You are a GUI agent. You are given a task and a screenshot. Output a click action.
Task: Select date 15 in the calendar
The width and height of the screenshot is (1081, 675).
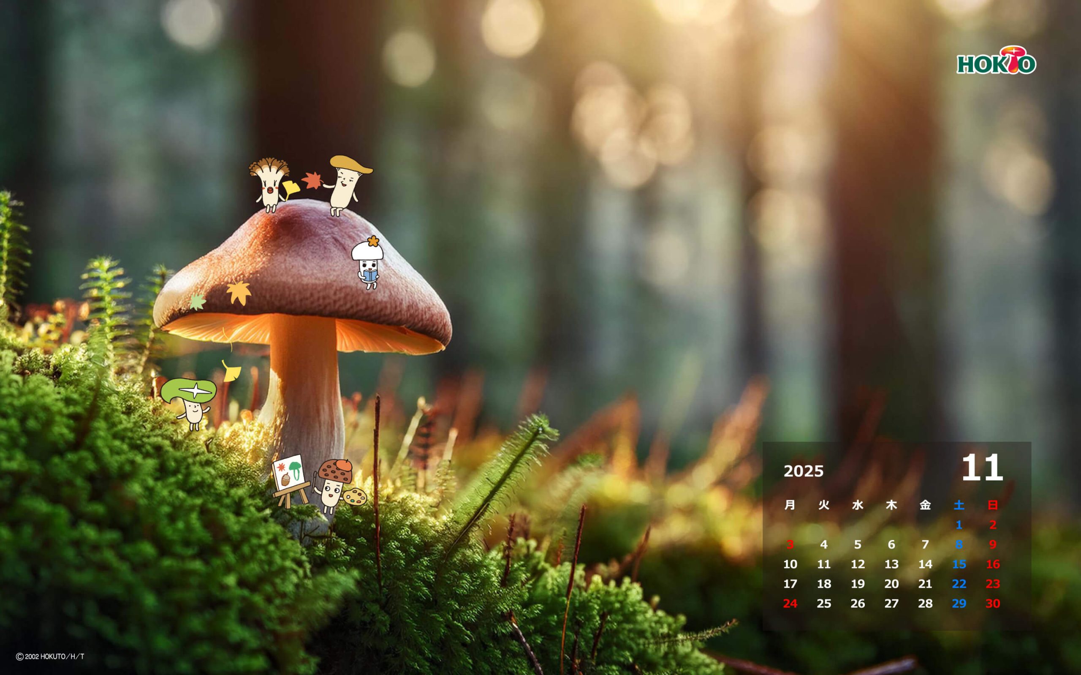pyautogui.click(x=959, y=564)
